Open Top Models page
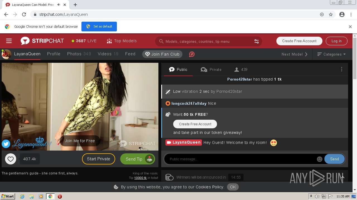This screenshot has width=357, height=200. click(x=122, y=41)
